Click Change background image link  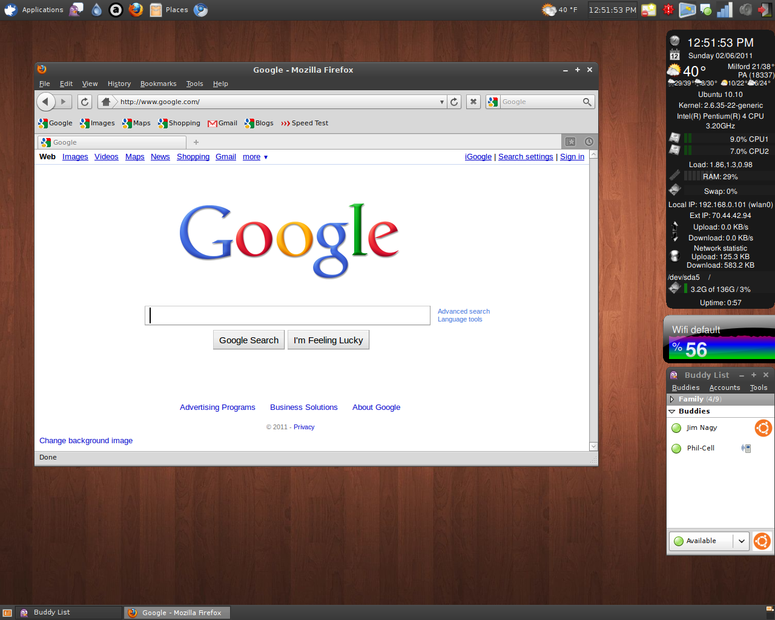(x=86, y=441)
